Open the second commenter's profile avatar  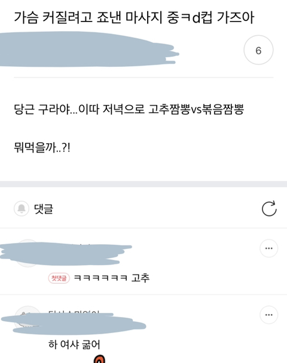point(28,319)
